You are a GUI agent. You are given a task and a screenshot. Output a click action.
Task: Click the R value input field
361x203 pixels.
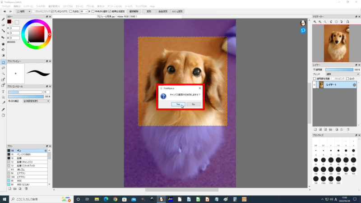pyautogui.click(x=15, y=28)
